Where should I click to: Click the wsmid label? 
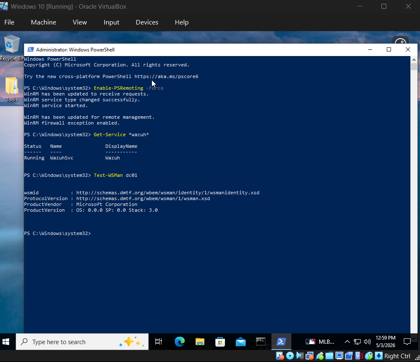[x=32, y=193]
